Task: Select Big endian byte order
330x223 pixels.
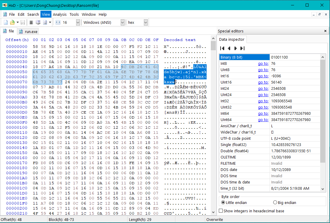Action: (275, 202)
